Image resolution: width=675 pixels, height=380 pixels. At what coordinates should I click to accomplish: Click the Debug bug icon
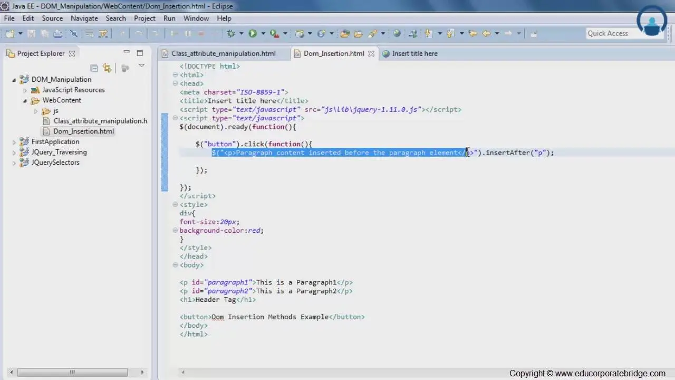point(231,33)
